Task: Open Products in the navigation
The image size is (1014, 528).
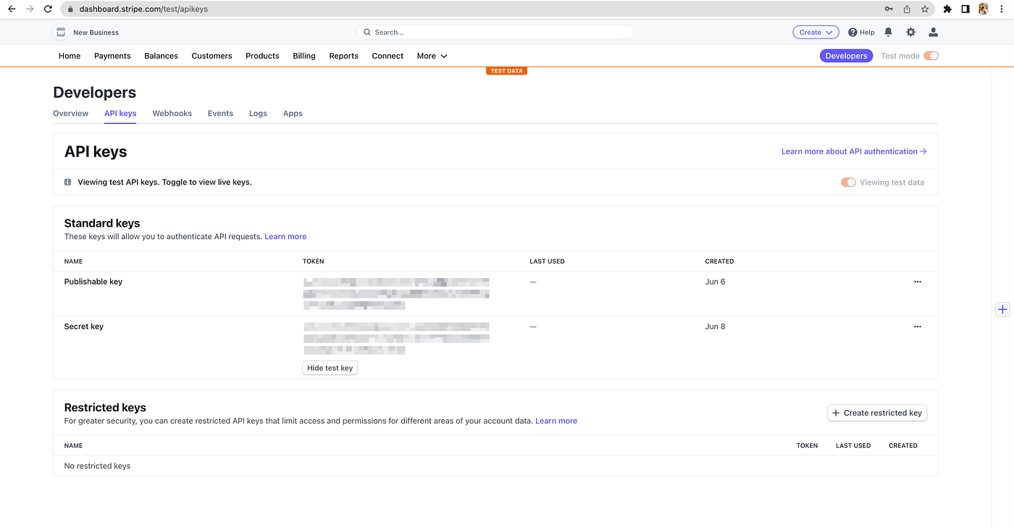Action: coord(262,56)
